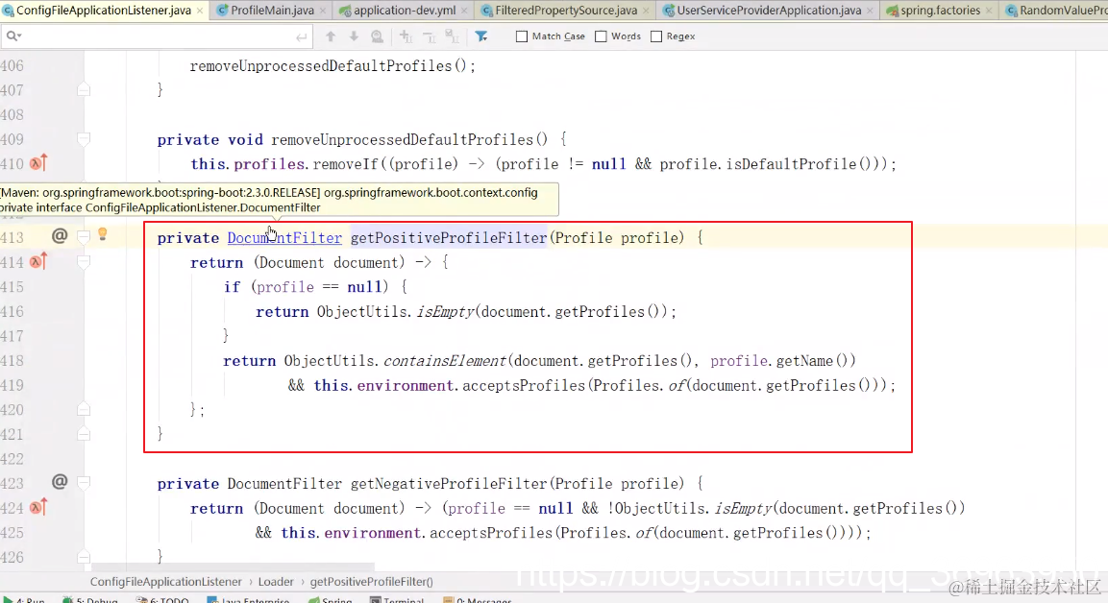Click the new line icon in search field
The width and height of the screenshot is (1108, 603).
click(302, 36)
